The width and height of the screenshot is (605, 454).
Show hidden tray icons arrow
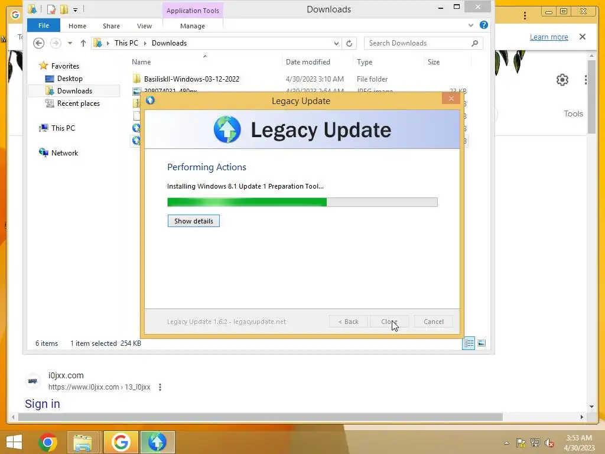[x=506, y=443]
